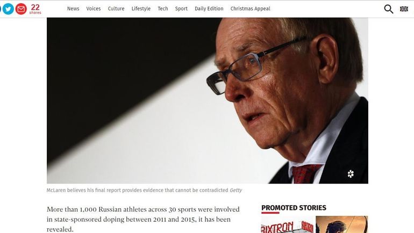Click the Getty photo credit caption
Screen dimensions: 414x233
coord(236,190)
